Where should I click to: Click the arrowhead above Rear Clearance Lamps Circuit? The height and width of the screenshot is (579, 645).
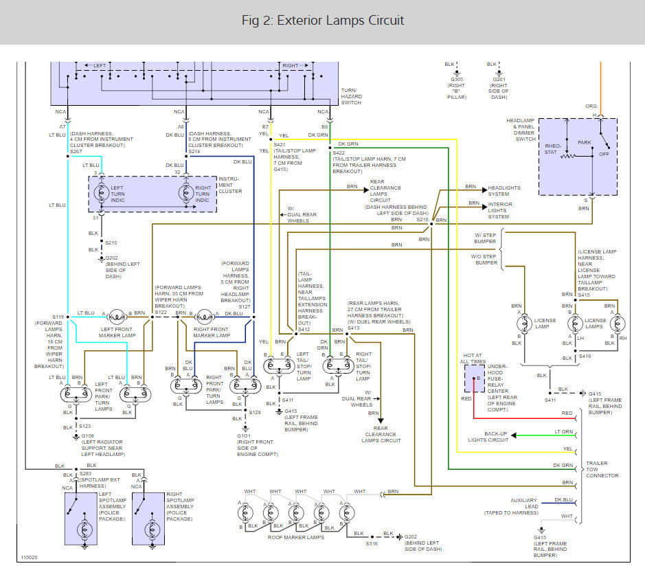click(x=381, y=420)
